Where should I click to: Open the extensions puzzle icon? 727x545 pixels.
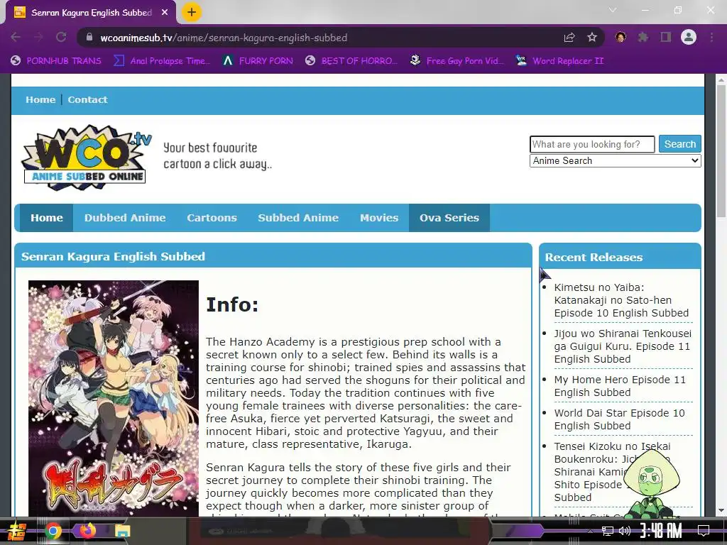pyautogui.click(x=643, y=37)
